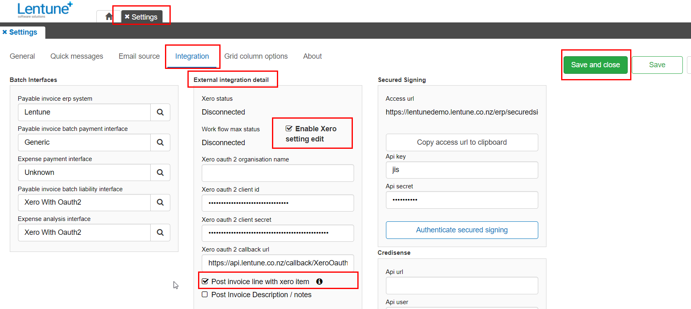View the About tab
The image size is (691, 309).
point(312,56)
